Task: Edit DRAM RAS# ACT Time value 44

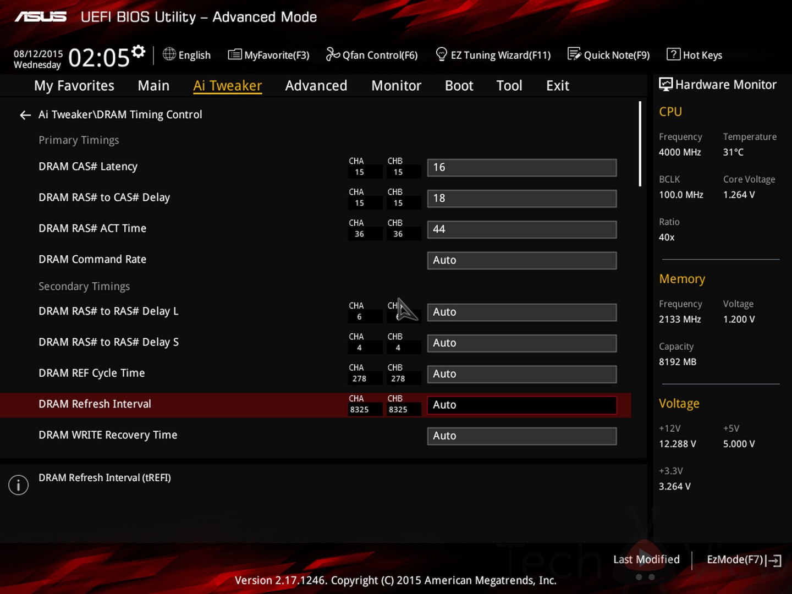Action: pos(522,229)
